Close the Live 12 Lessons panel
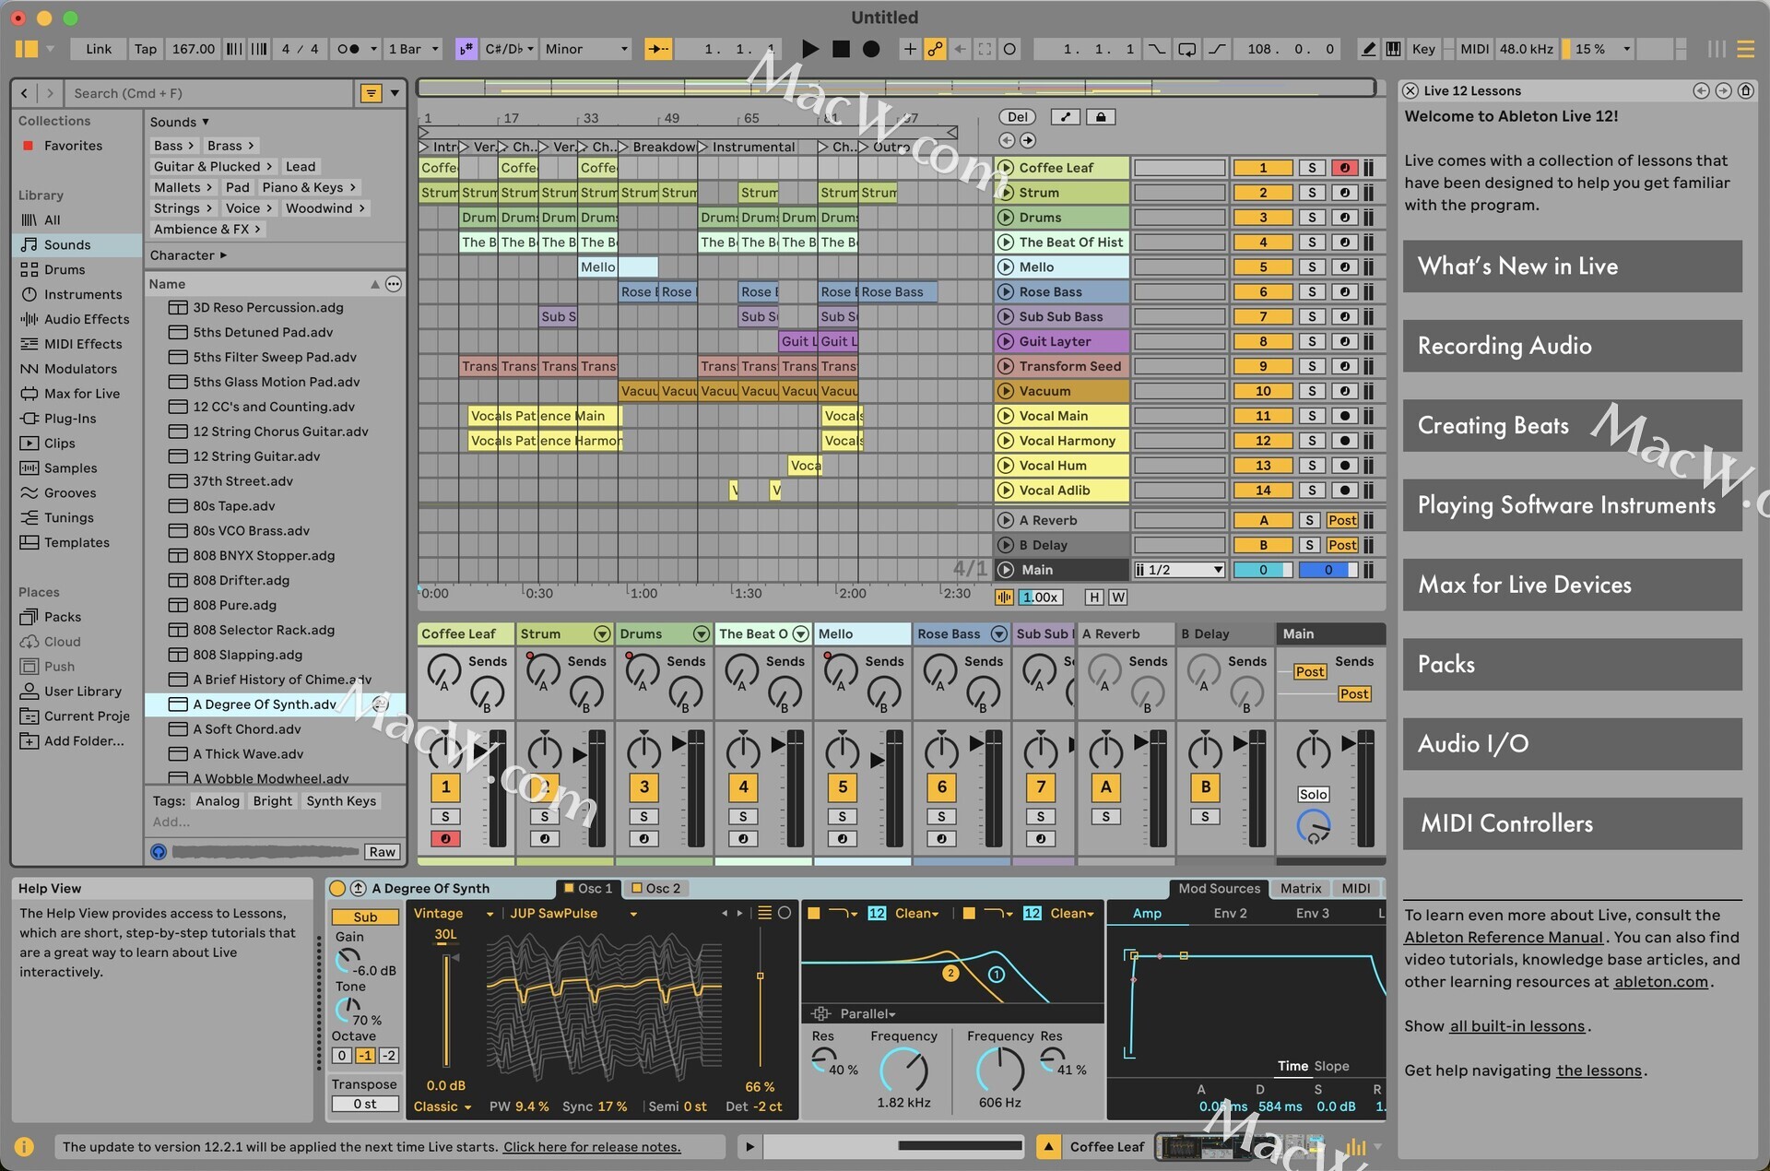Screen dimensions: 1770x1171 coord(1410,90)
